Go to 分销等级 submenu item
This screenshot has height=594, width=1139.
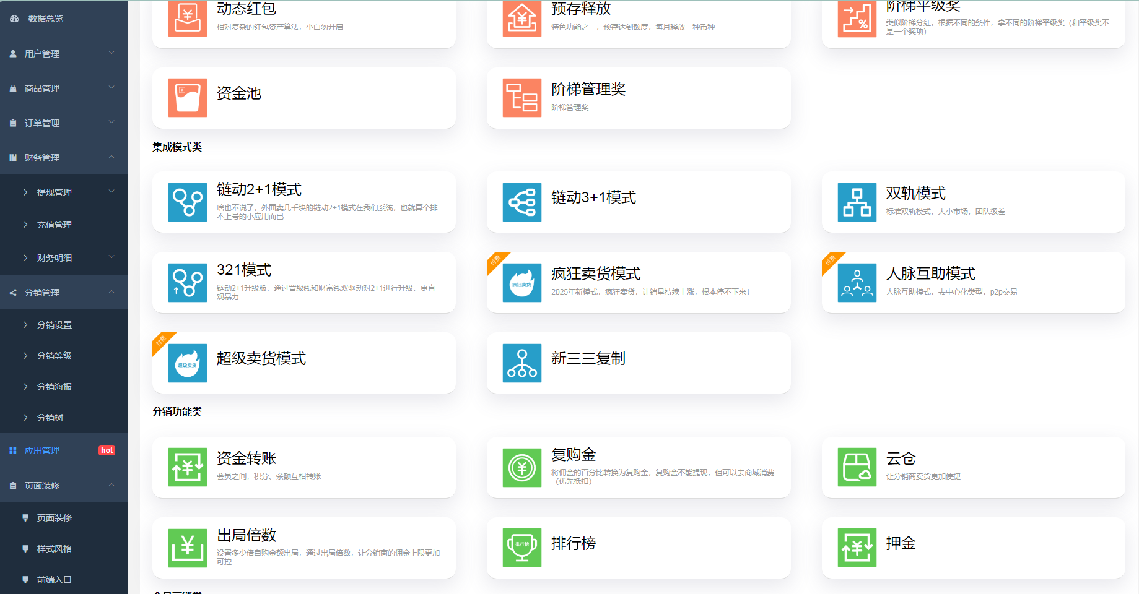click(55, 356)
